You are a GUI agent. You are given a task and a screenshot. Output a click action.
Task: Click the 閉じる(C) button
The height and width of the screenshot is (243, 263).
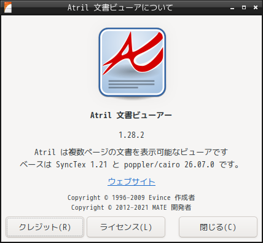(218, 227)
